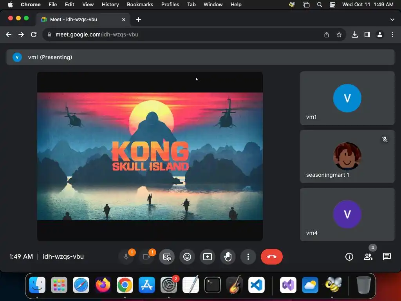Reload the Meet page
This screenshot has height=301, width=401.
point(34,34)
